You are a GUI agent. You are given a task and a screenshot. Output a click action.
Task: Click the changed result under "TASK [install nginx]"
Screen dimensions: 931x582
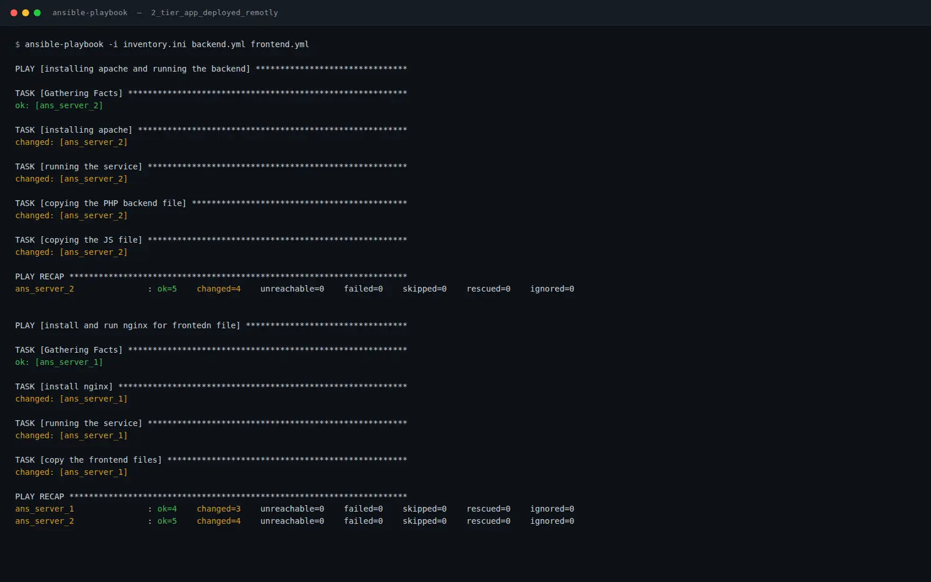71,399
